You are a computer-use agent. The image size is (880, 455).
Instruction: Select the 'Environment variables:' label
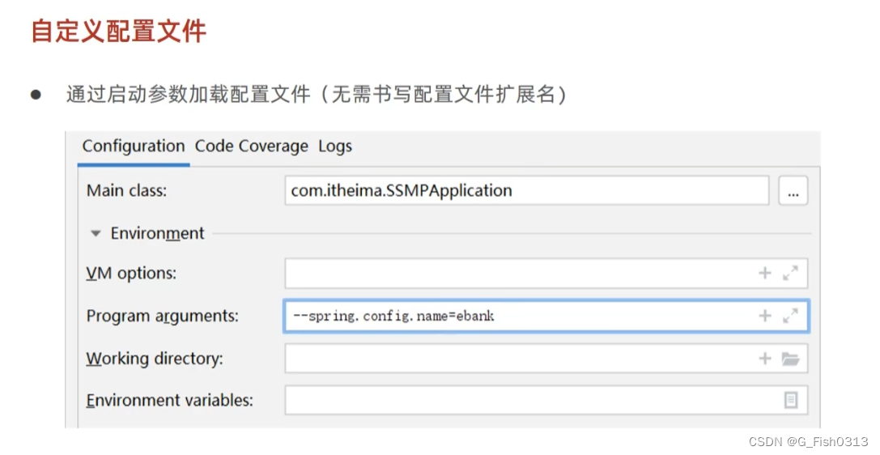click(x=169, y=400)
